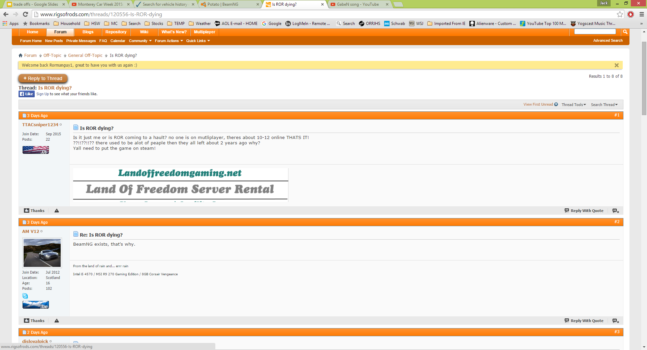This screenshot has width=647, height=350.
Task: Open the Blogs navigation tab
Action: coord(88,32)
